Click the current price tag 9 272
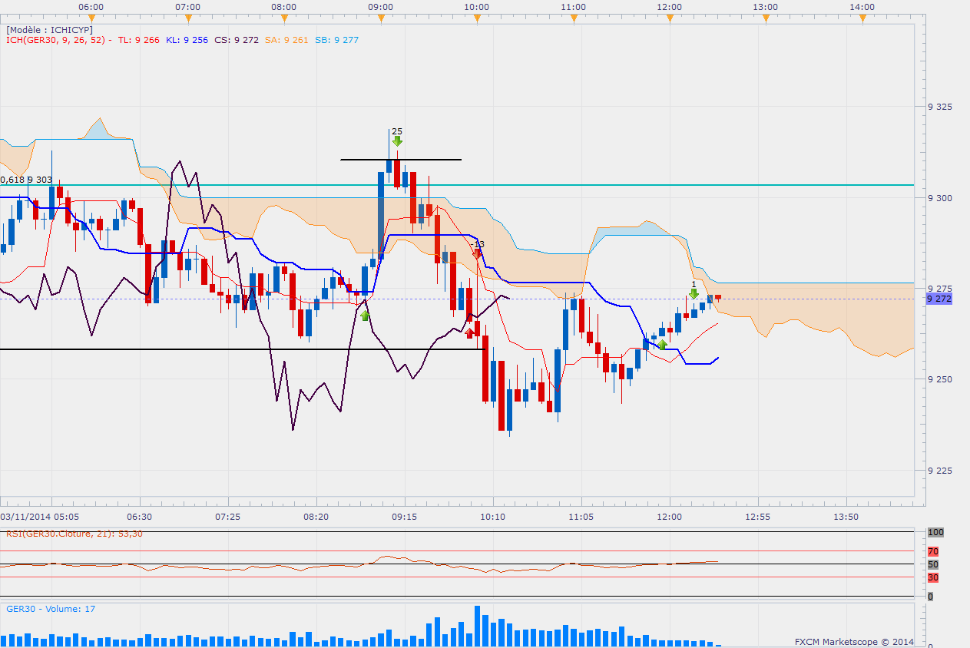The height and width of the screenshot is (648, 970). point(939,299)
